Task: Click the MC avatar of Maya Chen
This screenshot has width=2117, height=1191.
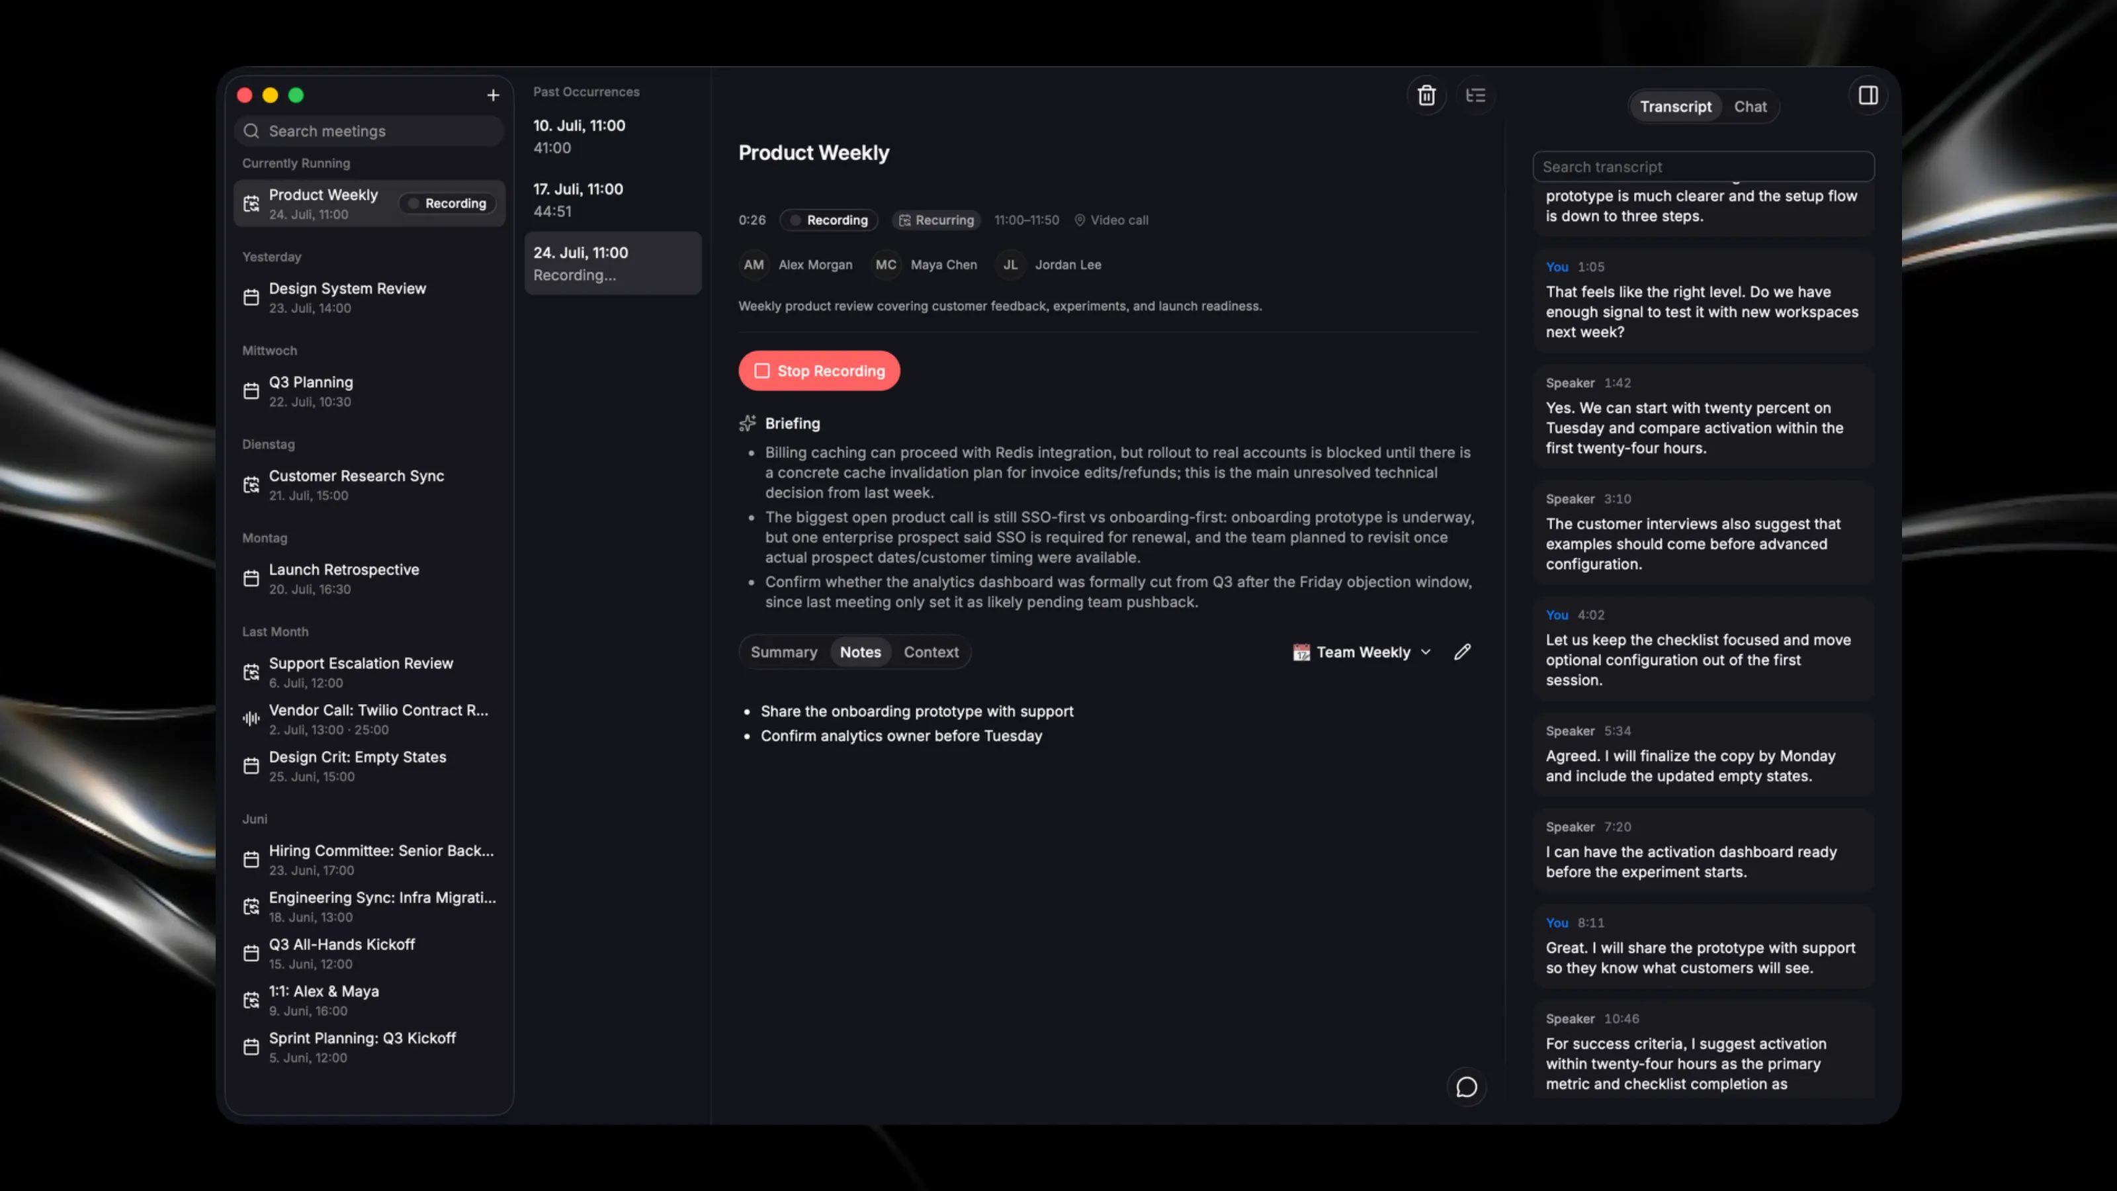Action: pos(886,265)
